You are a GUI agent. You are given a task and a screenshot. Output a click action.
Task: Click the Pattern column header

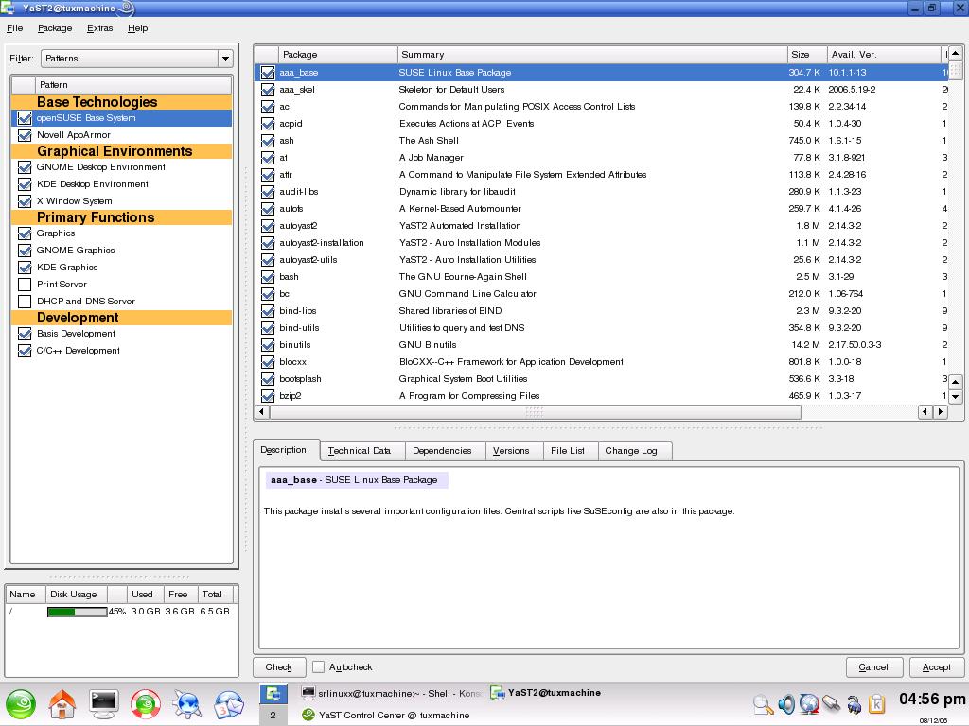[x=133, y=84]
